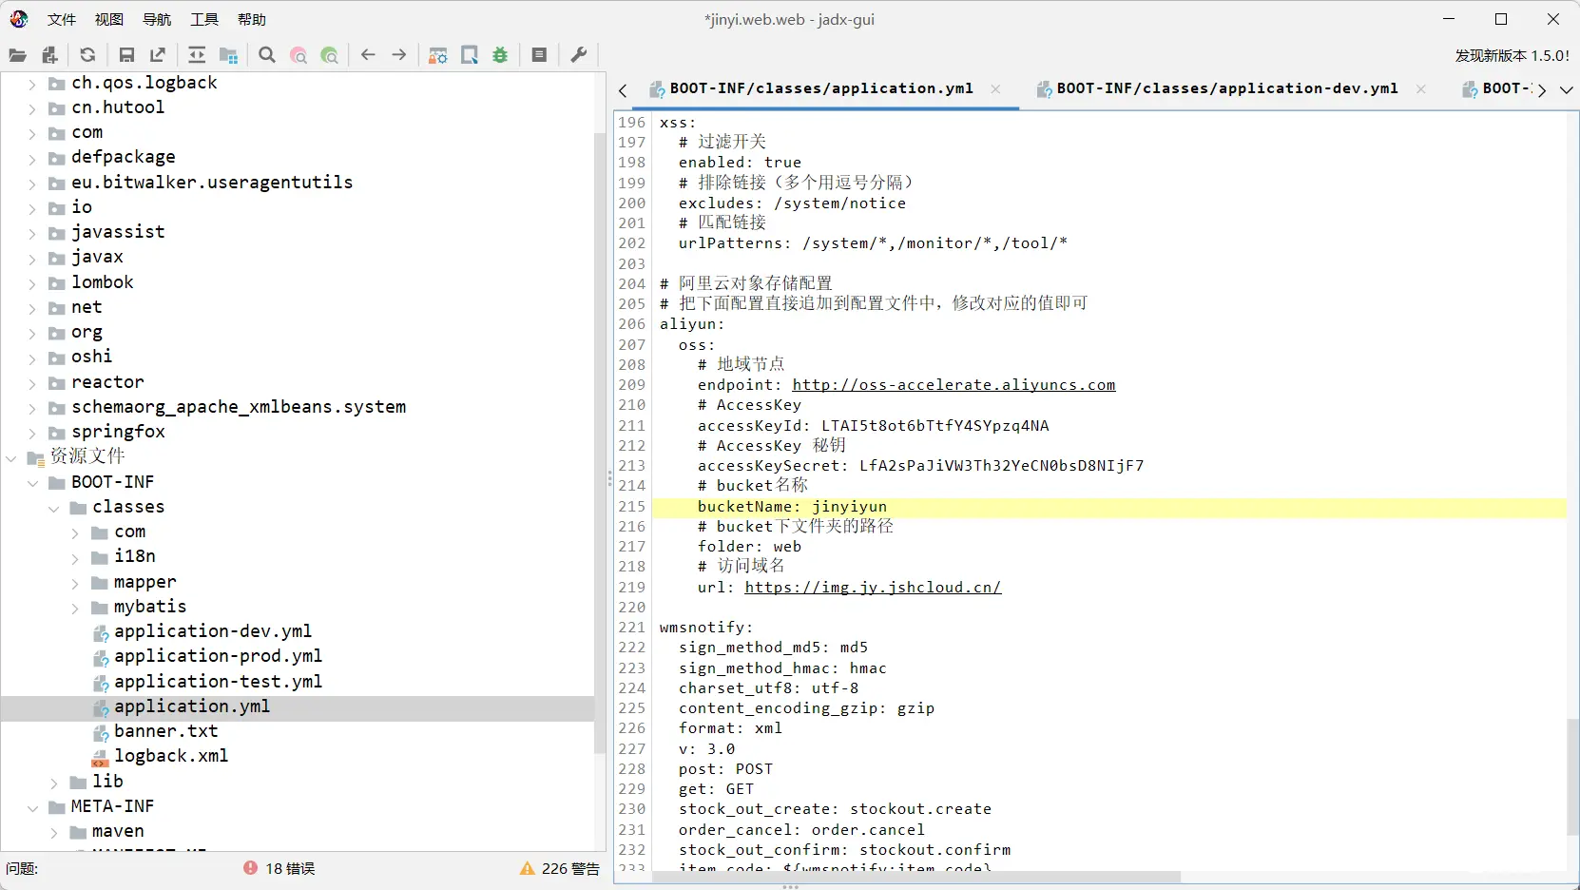
Task: Click the editor vertical scrollbar thumb
Action: (1572, 776)
